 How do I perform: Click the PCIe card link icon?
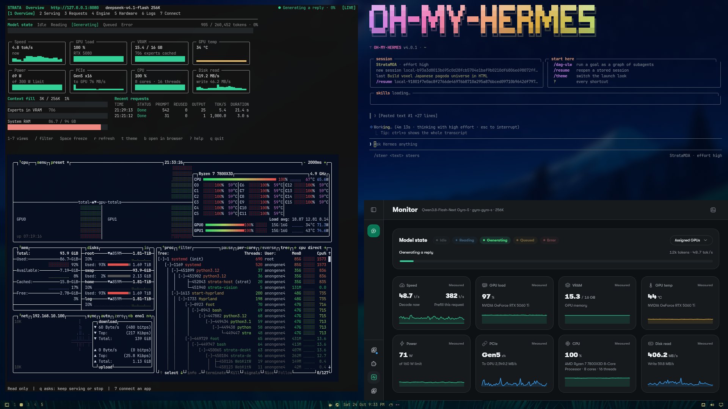(x=485, y=343)
